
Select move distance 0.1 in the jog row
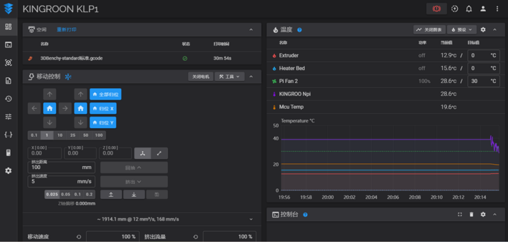[34, 136]
